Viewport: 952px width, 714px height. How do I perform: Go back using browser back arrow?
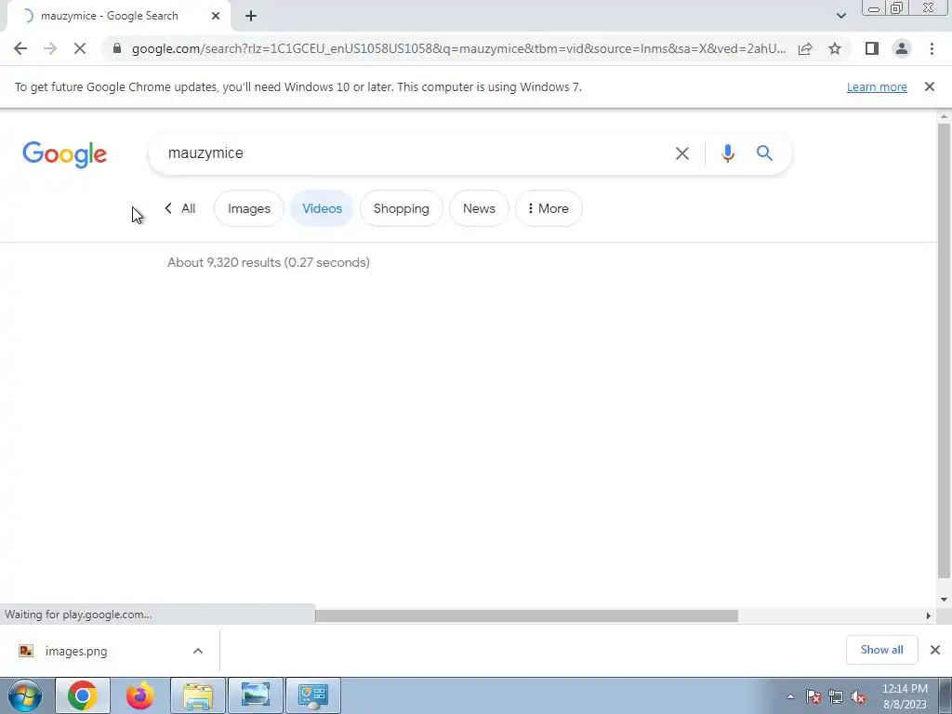point(20,48)
